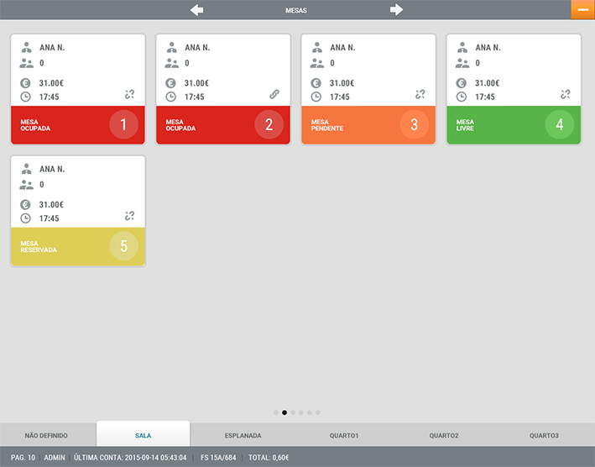
Task: Click the unlink icon on table 4 card
Action: (x=566, y=95)
